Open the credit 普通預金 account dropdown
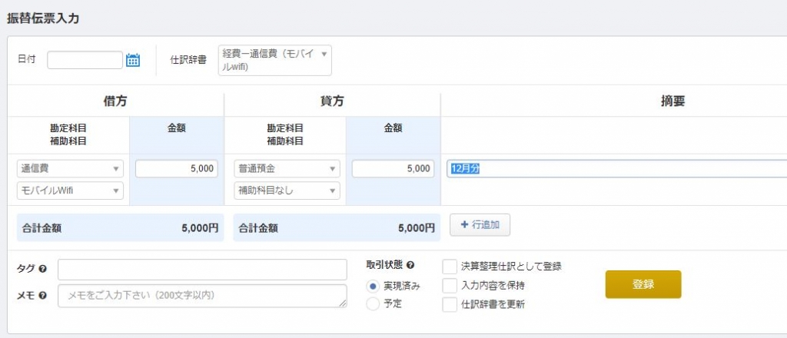 287,169
